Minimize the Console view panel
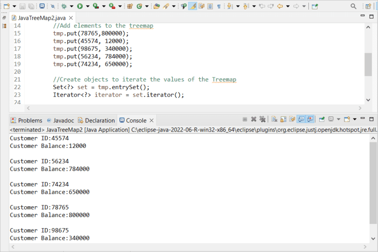378x252 pixels. click(363, 119)
